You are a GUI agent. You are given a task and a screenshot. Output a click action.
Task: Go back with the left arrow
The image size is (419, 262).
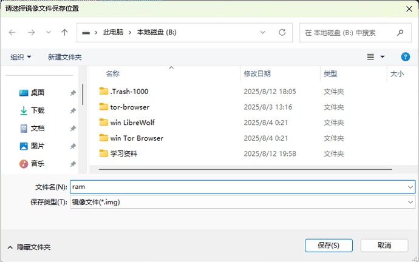point(12,33)
